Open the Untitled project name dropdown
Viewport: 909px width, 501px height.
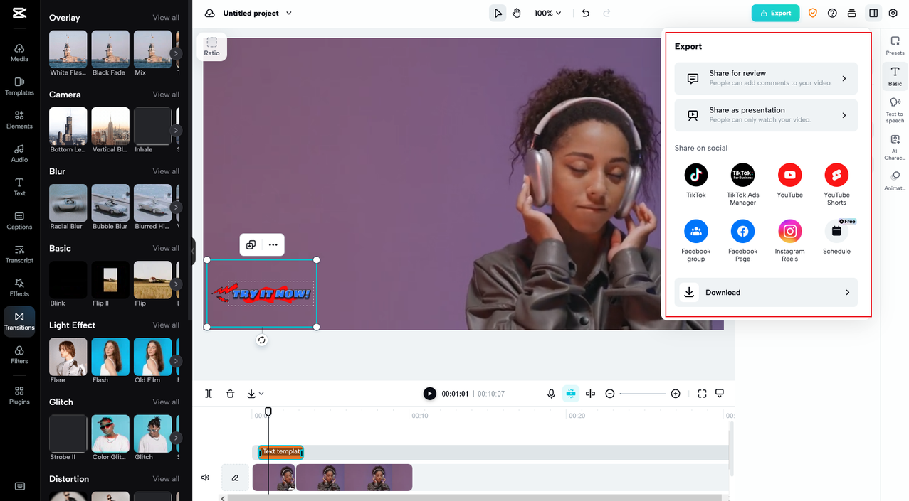(x=257, y=13)
